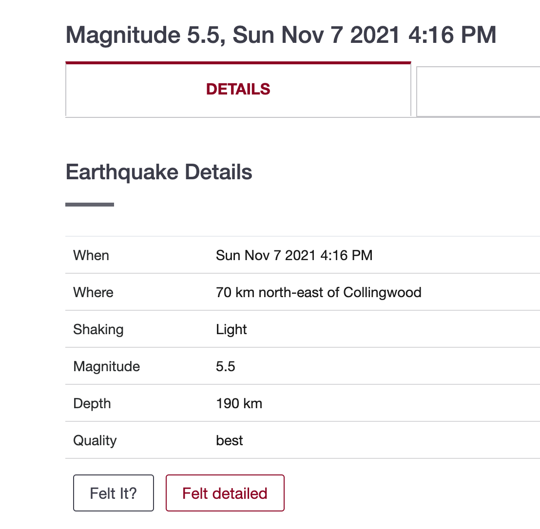The image size is (540, 529).
Task: Click the red bar atop the DETAILS tab
Action: click(x=238, y=63)
